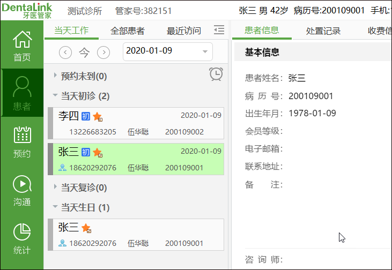
Task: Collapse the 当天初诊 (2) group
Action: [55, 95]
